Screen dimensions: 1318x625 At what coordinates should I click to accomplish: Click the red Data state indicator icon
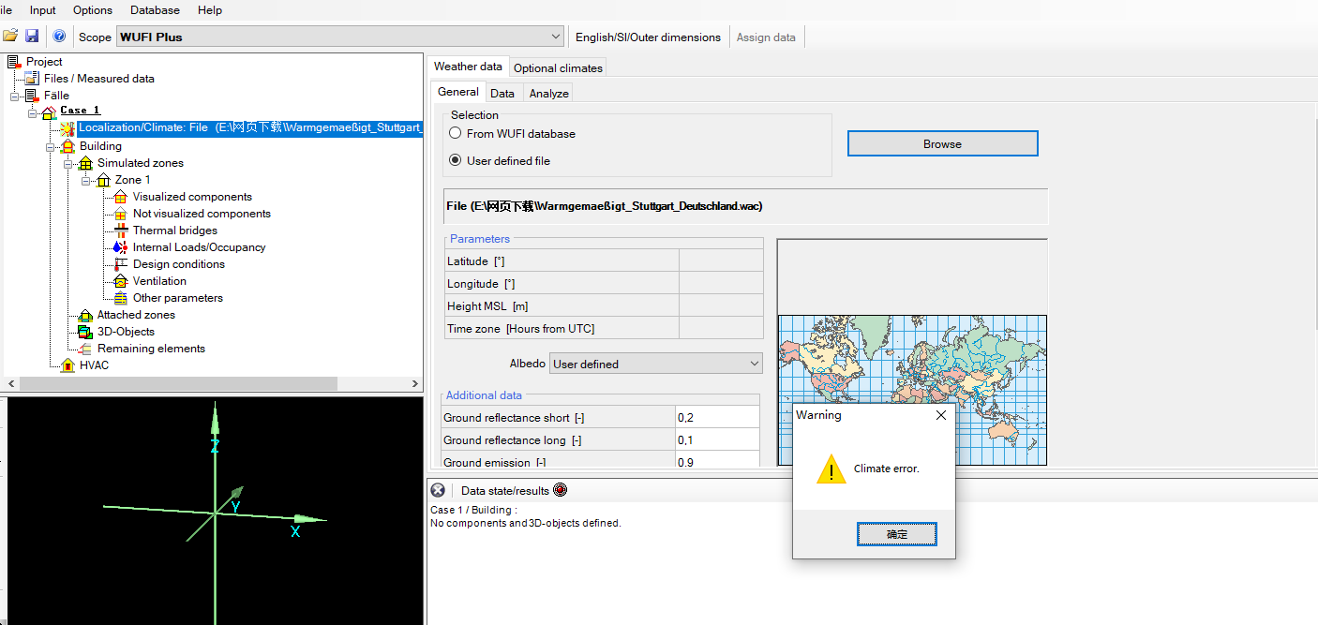pyautogui.click(x=561, y=490)
